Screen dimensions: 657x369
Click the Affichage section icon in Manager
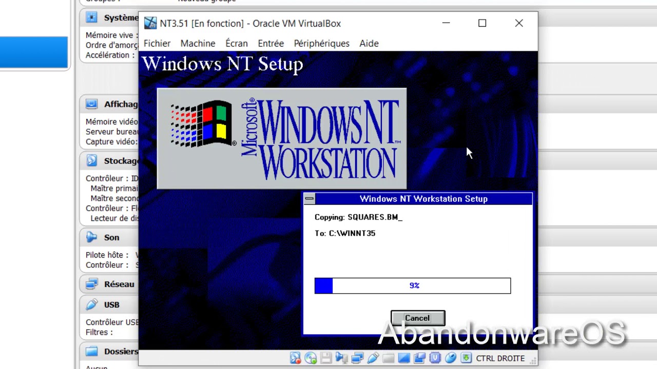point(91,104)
